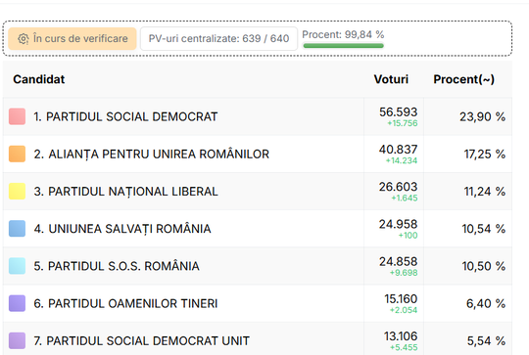Click the light cyan Partidul S.O.S. România swatch
The height and width of the screenshot is (355, 529).
pyautogui.click(x=17, y=266)
